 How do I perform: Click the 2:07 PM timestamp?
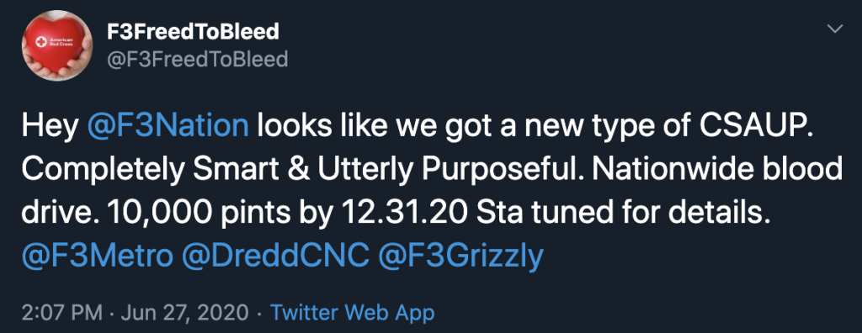point(62,313)
